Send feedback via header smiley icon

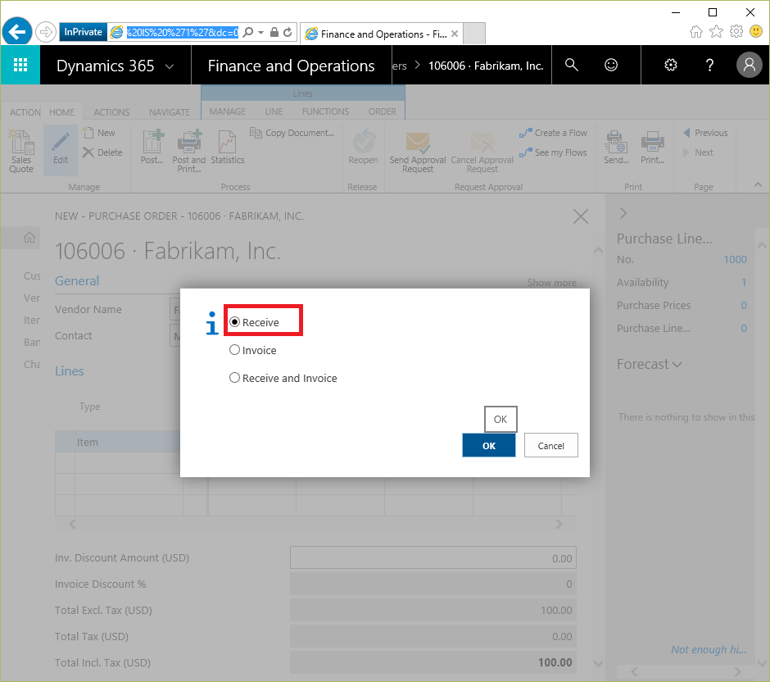point(611,65)
